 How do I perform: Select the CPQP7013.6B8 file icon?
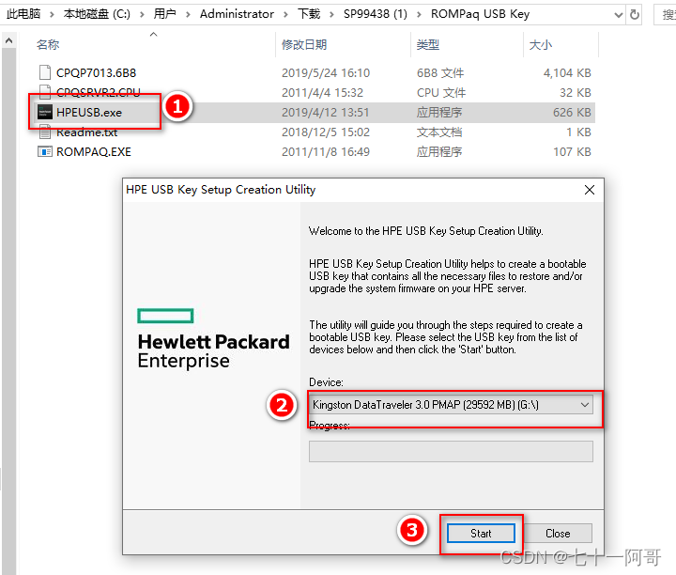(x=44, y=72)
